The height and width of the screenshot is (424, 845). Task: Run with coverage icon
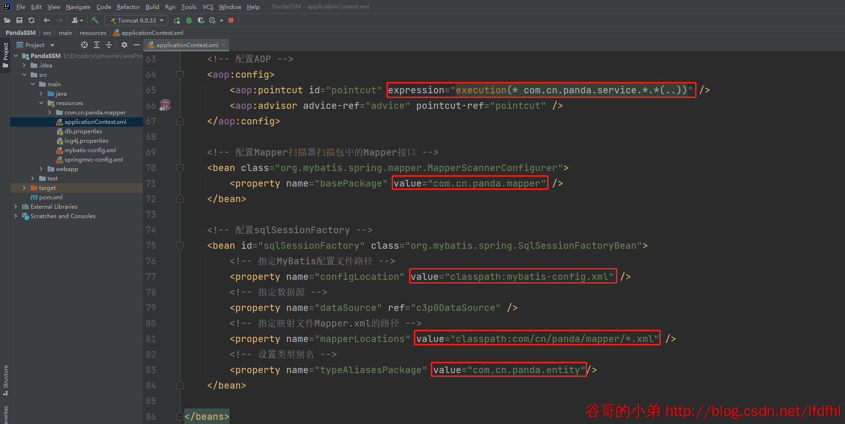201,20
